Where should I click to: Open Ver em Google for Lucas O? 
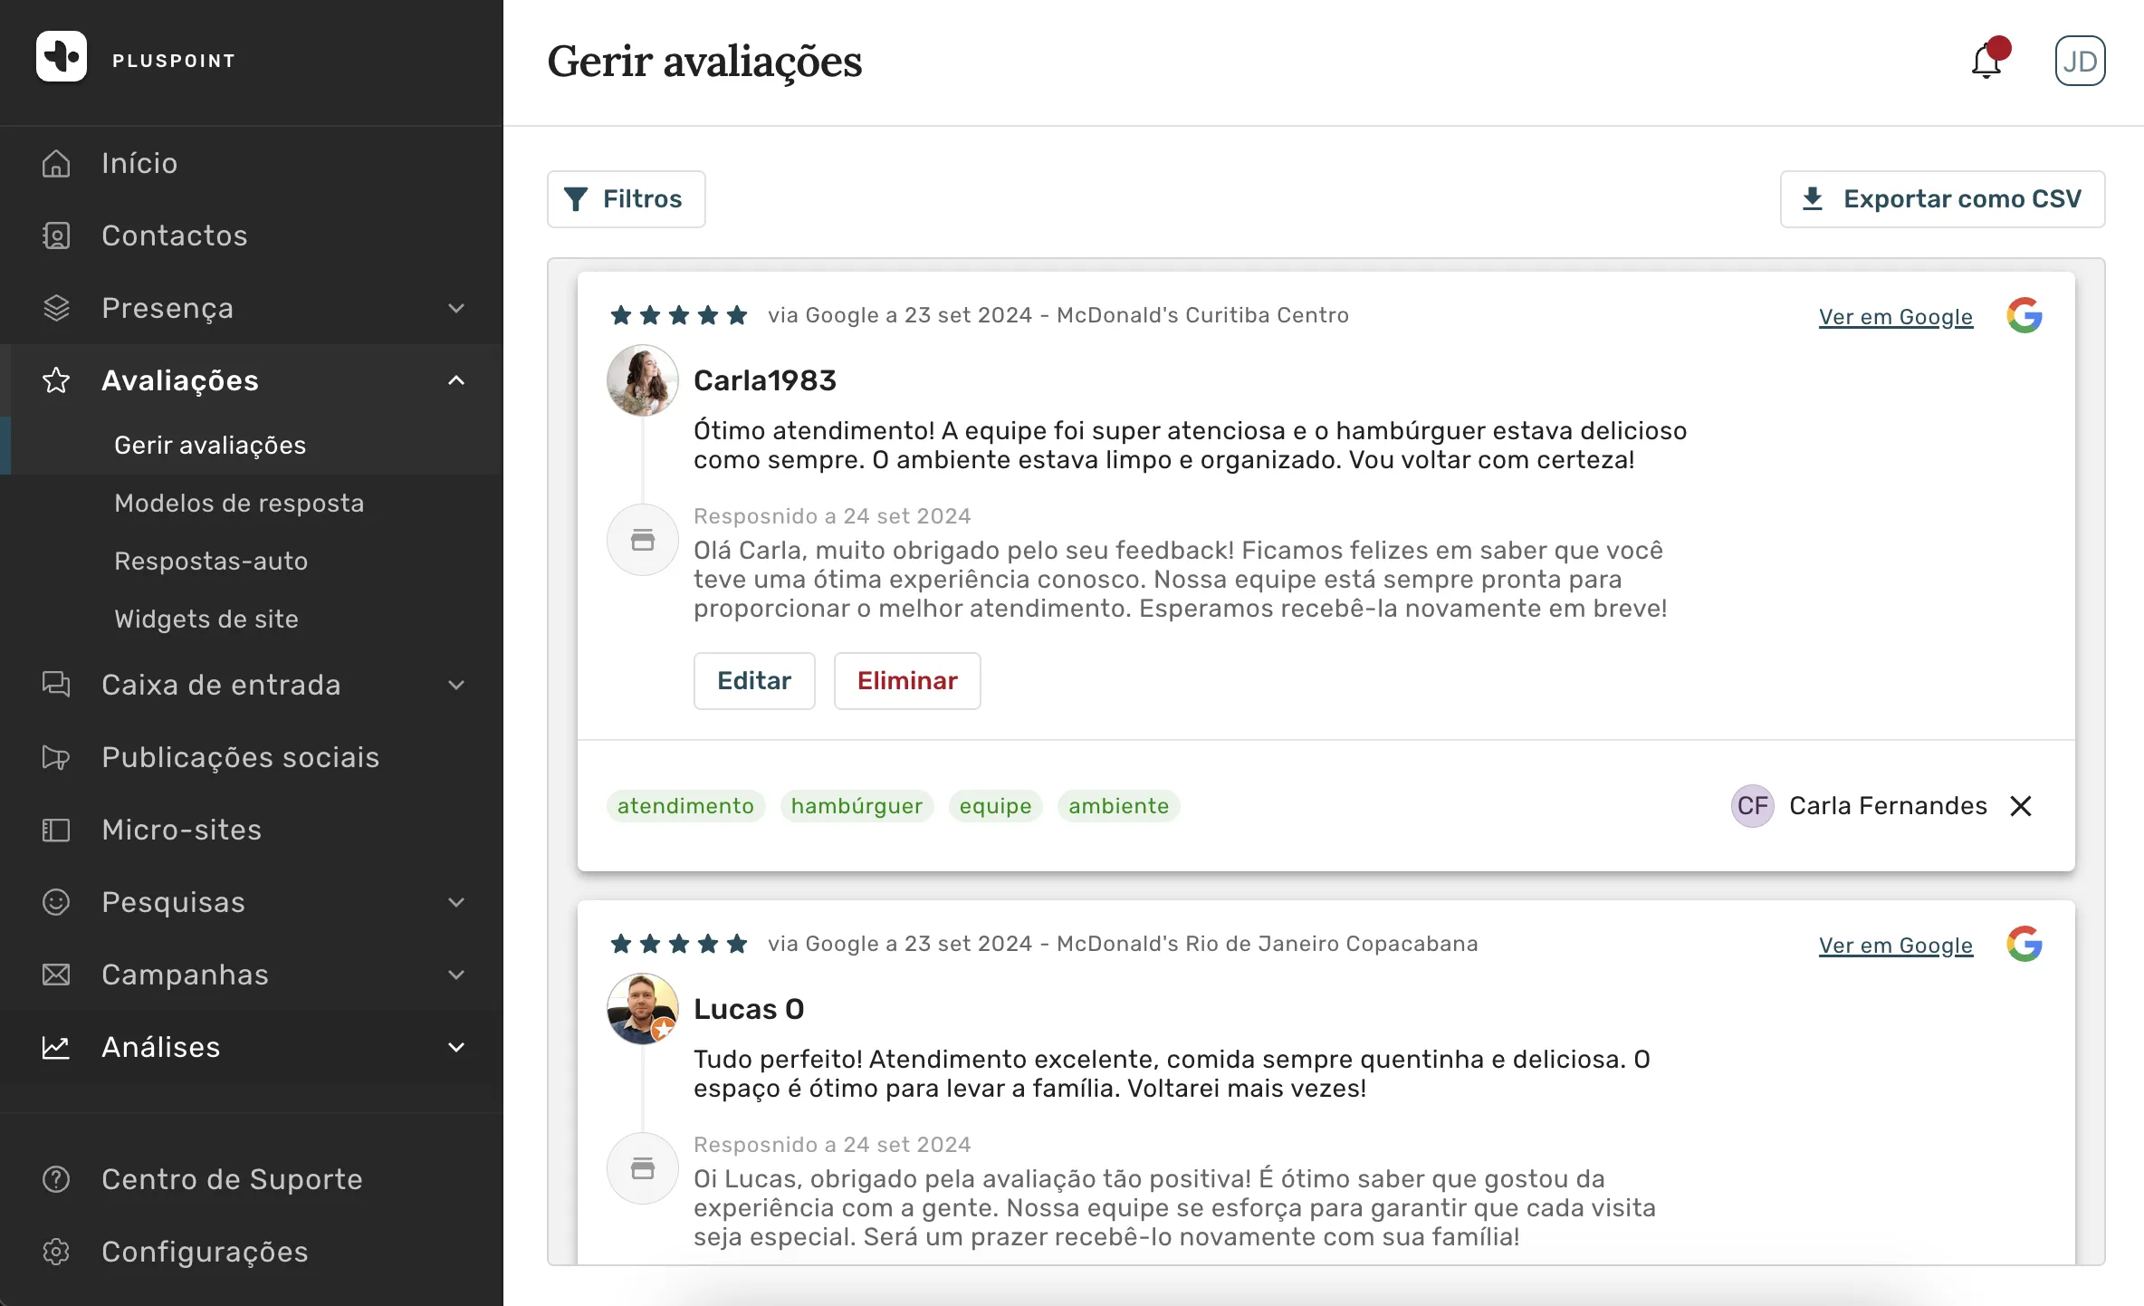[x=1896, y=946]
